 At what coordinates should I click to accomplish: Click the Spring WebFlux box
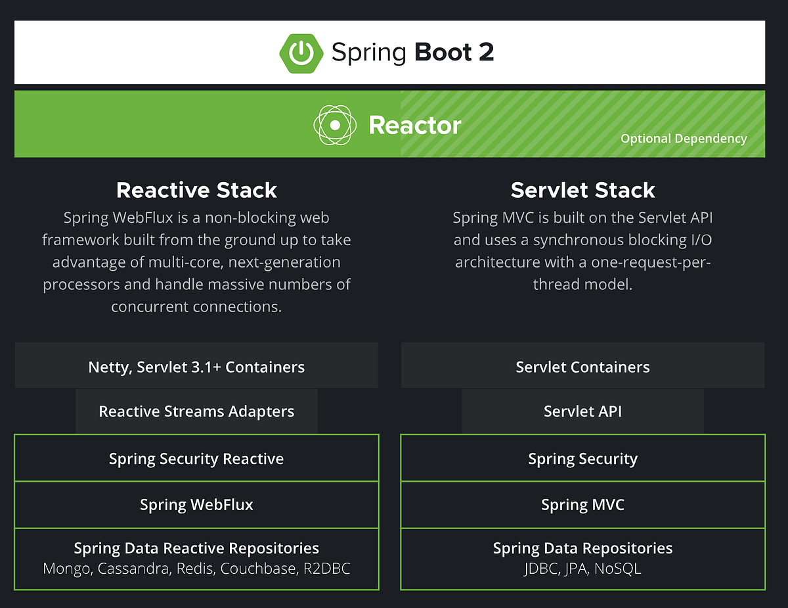click(x=196, y=505)
